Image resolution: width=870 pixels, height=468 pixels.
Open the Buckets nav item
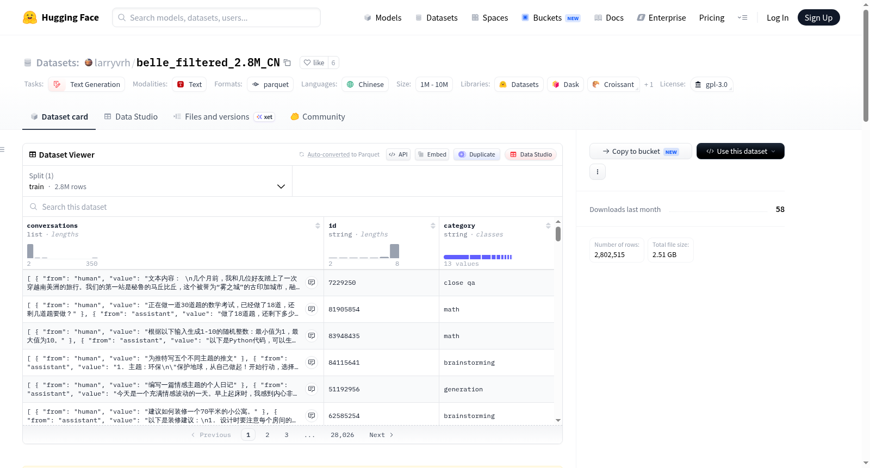click(551, 17)
